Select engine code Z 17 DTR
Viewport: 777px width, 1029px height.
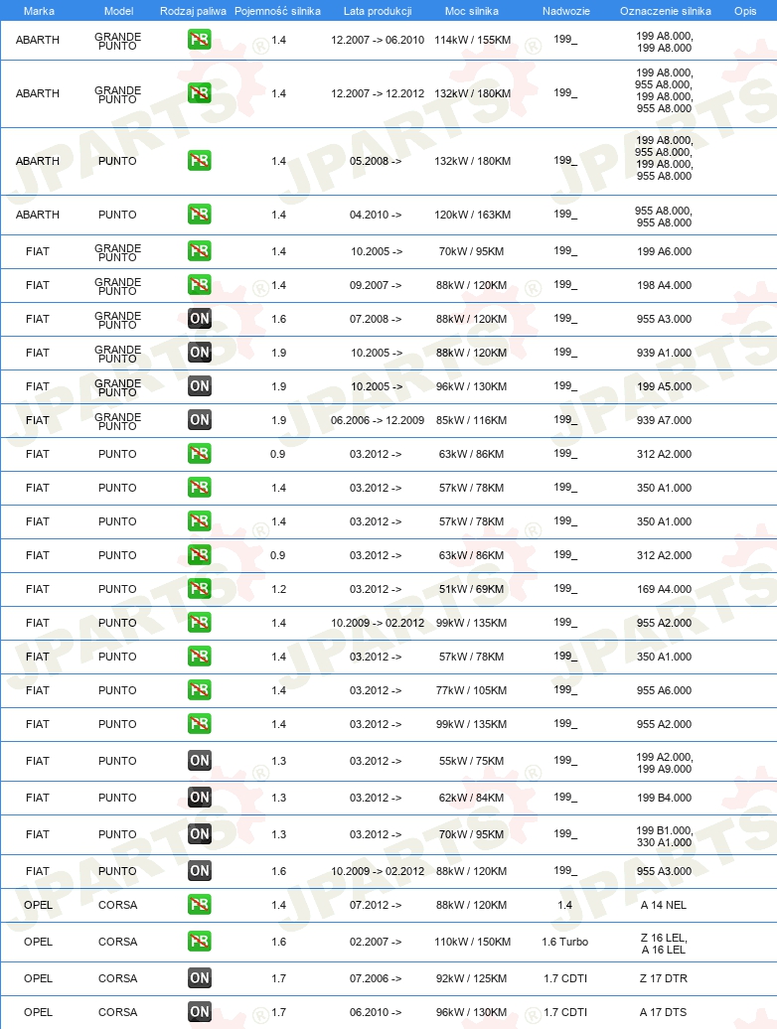(664, 978)
